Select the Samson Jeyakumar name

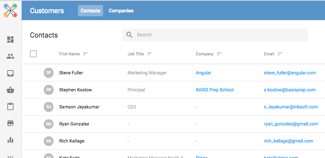[x=79, y=107]
